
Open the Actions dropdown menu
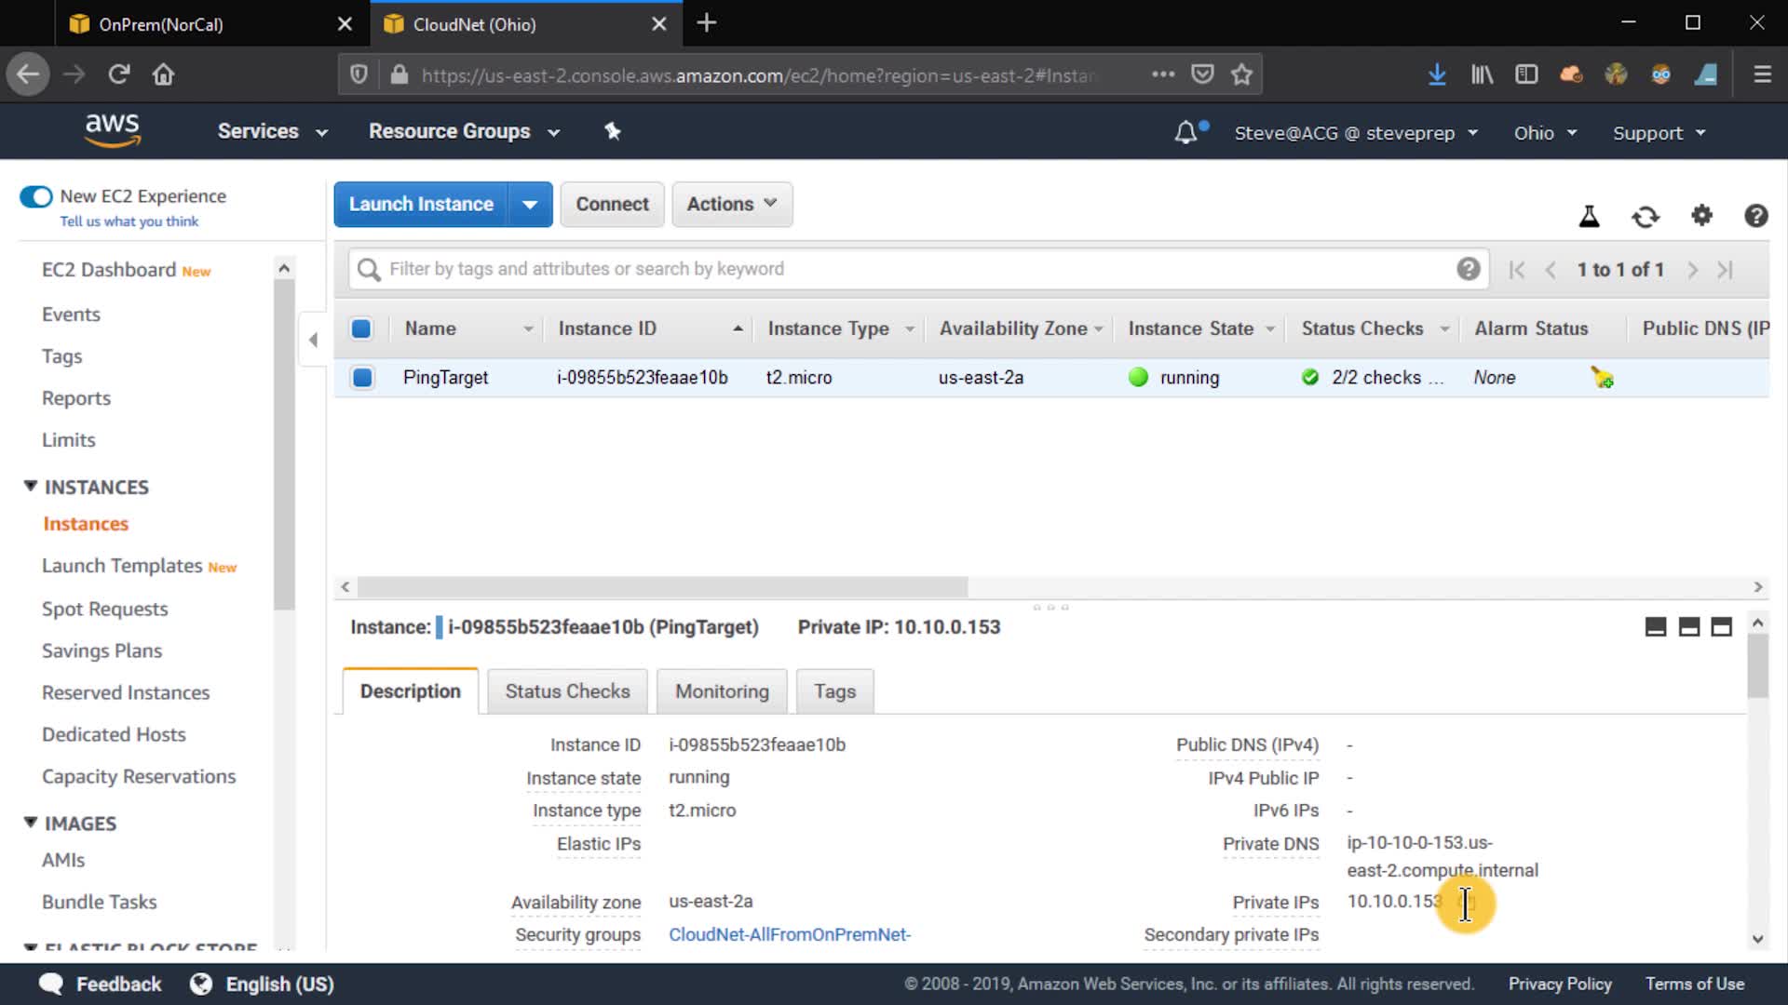(x=732, y=204)
